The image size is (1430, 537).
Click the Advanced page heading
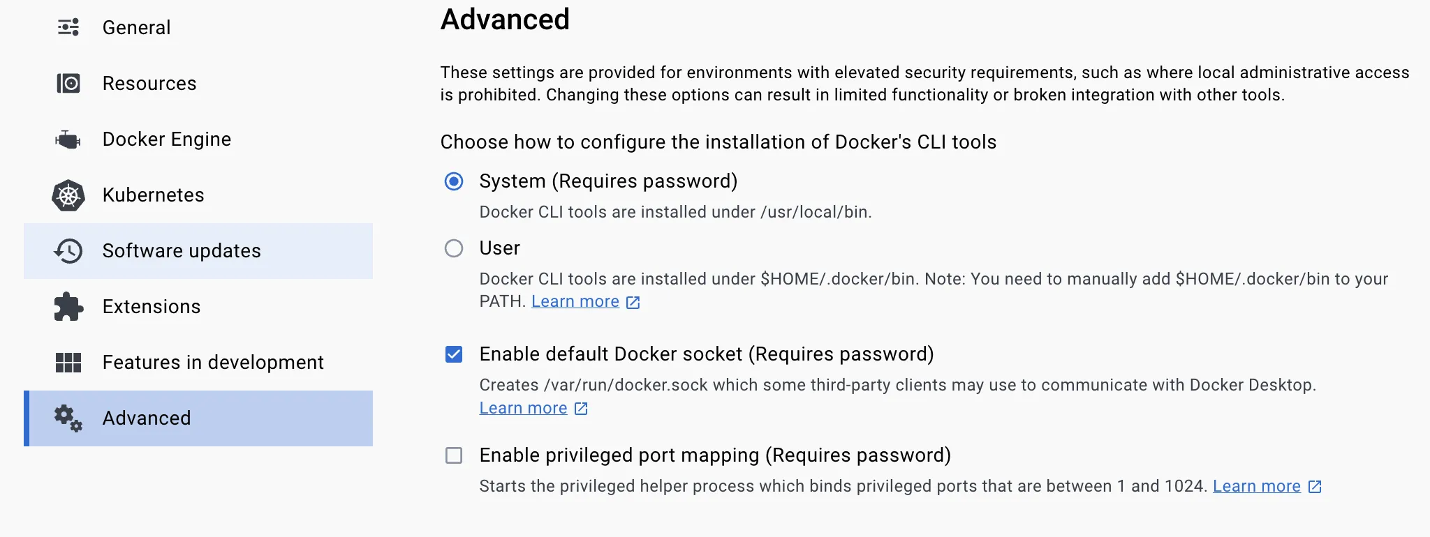coord(505,20)
